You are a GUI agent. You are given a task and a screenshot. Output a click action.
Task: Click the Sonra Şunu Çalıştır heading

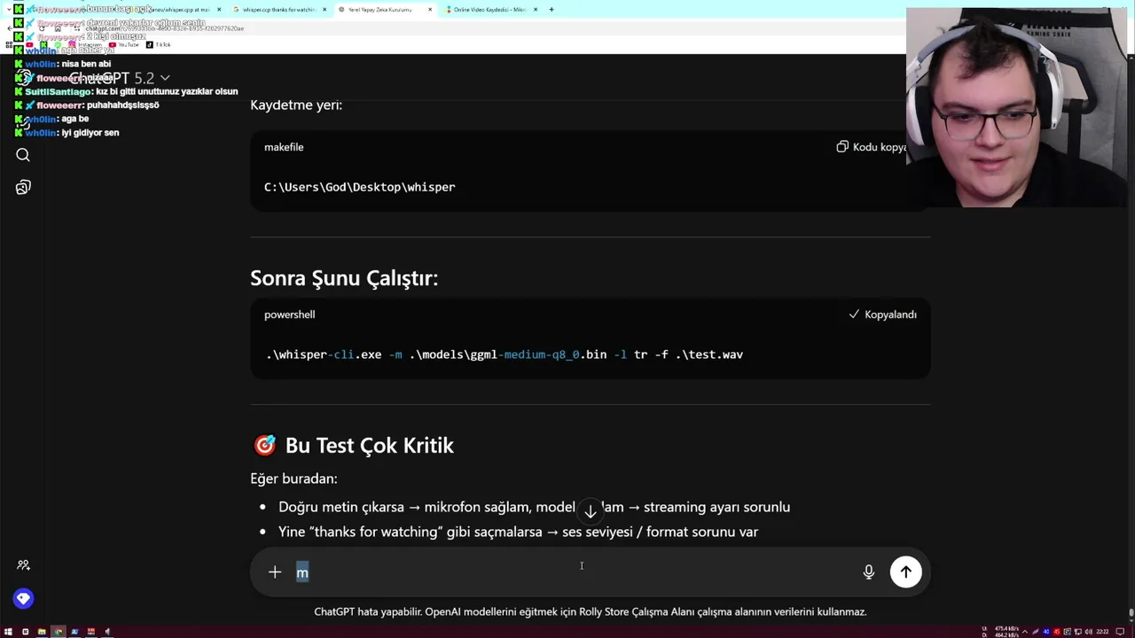344,278
